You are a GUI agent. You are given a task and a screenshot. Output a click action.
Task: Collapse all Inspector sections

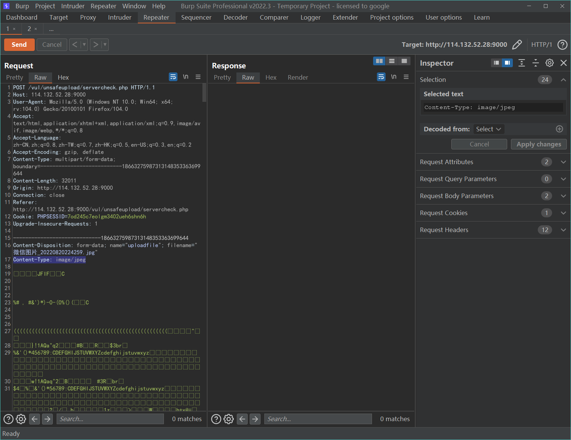pos(536,63)
